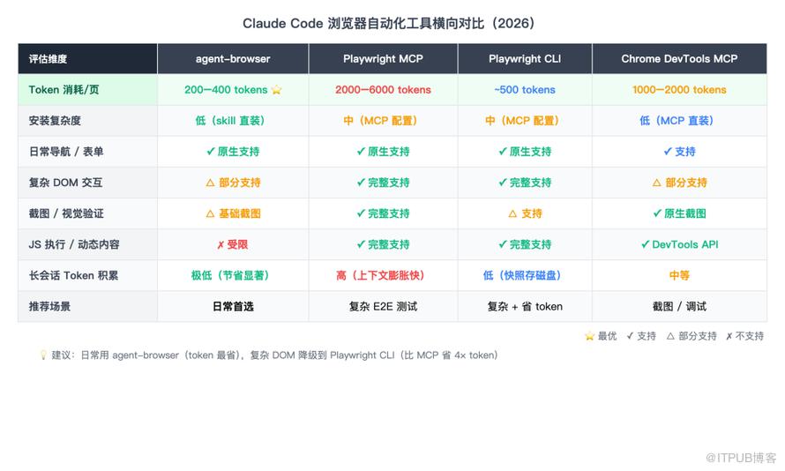The image size is (785, 471).
Task: Click the star icon in the 最优 legend
Action: coord(590,336)
